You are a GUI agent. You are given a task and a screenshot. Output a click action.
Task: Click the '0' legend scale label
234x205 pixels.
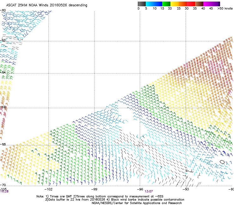pyautogui.click(x=139, y=9)
